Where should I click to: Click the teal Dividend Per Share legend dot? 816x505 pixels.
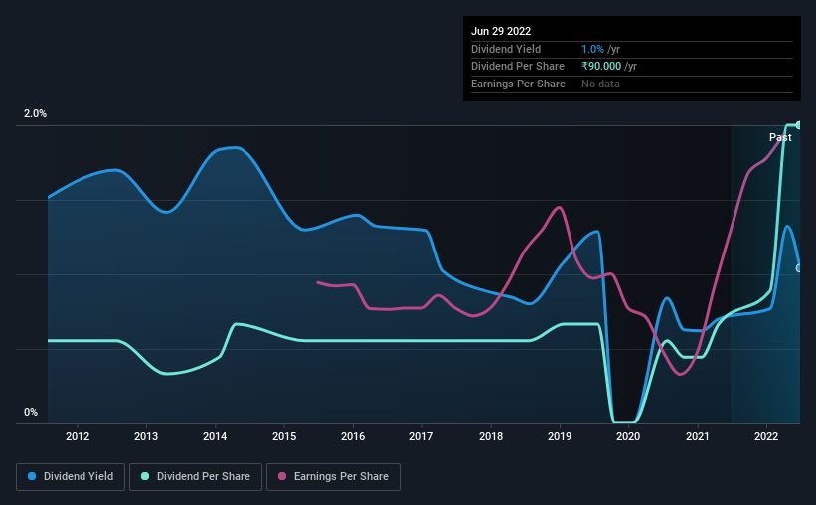click(x=145, y=476)
